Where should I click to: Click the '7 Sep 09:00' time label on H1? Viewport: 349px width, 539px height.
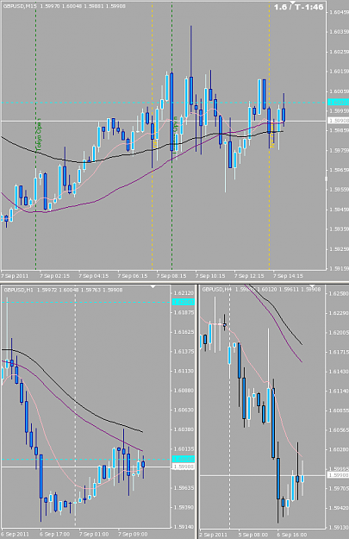[133, 534]
